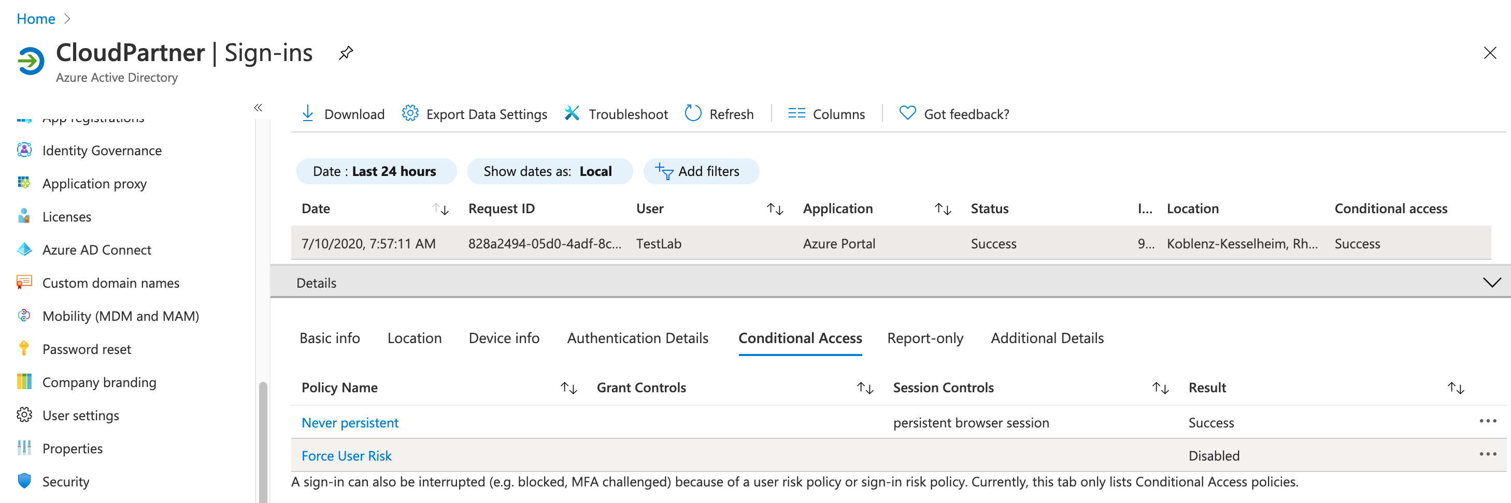Switch to the Device info tab

[x=504, y=338]
